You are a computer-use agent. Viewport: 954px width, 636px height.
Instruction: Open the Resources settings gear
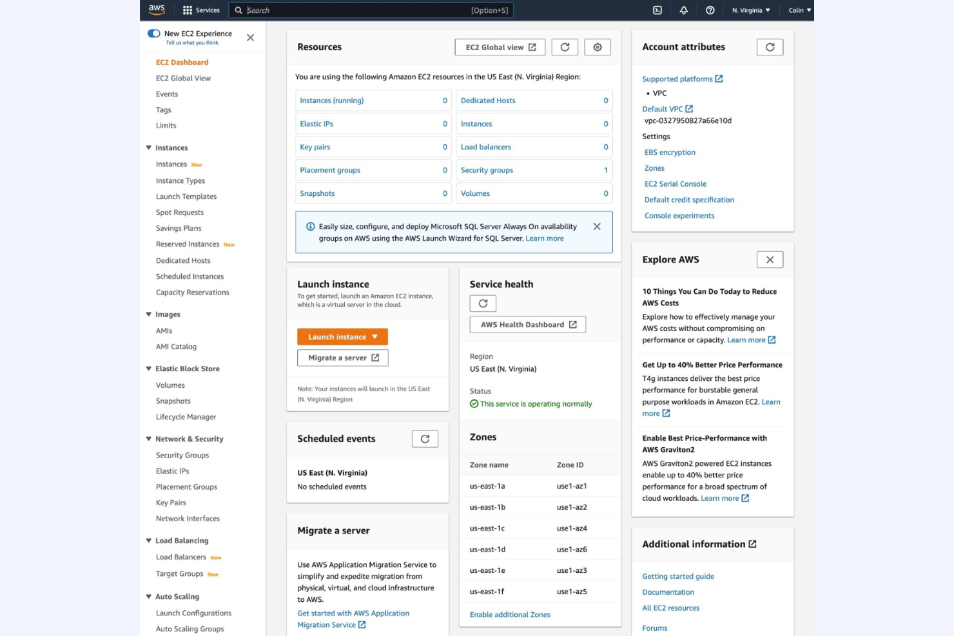pyautogui.click(x=597, y=46)
